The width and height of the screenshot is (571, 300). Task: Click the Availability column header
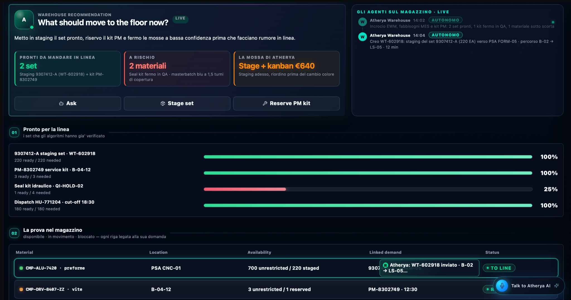click(259, 252)
